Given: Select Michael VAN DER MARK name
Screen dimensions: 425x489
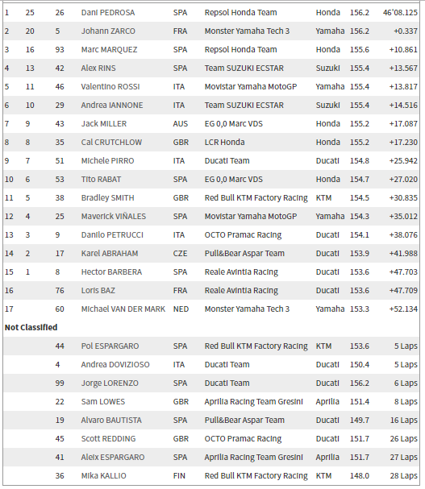Looking at the screenshot, I should [x=123, y=309].
